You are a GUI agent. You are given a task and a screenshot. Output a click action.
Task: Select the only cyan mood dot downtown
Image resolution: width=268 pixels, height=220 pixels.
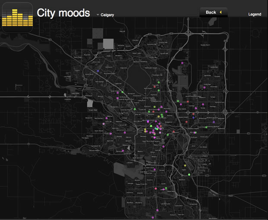(x=156, y=128)
